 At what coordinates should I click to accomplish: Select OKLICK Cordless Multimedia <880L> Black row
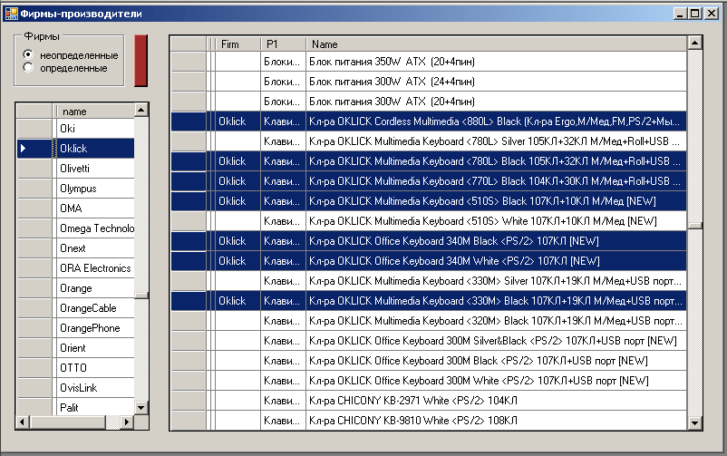tap(429, 121)
